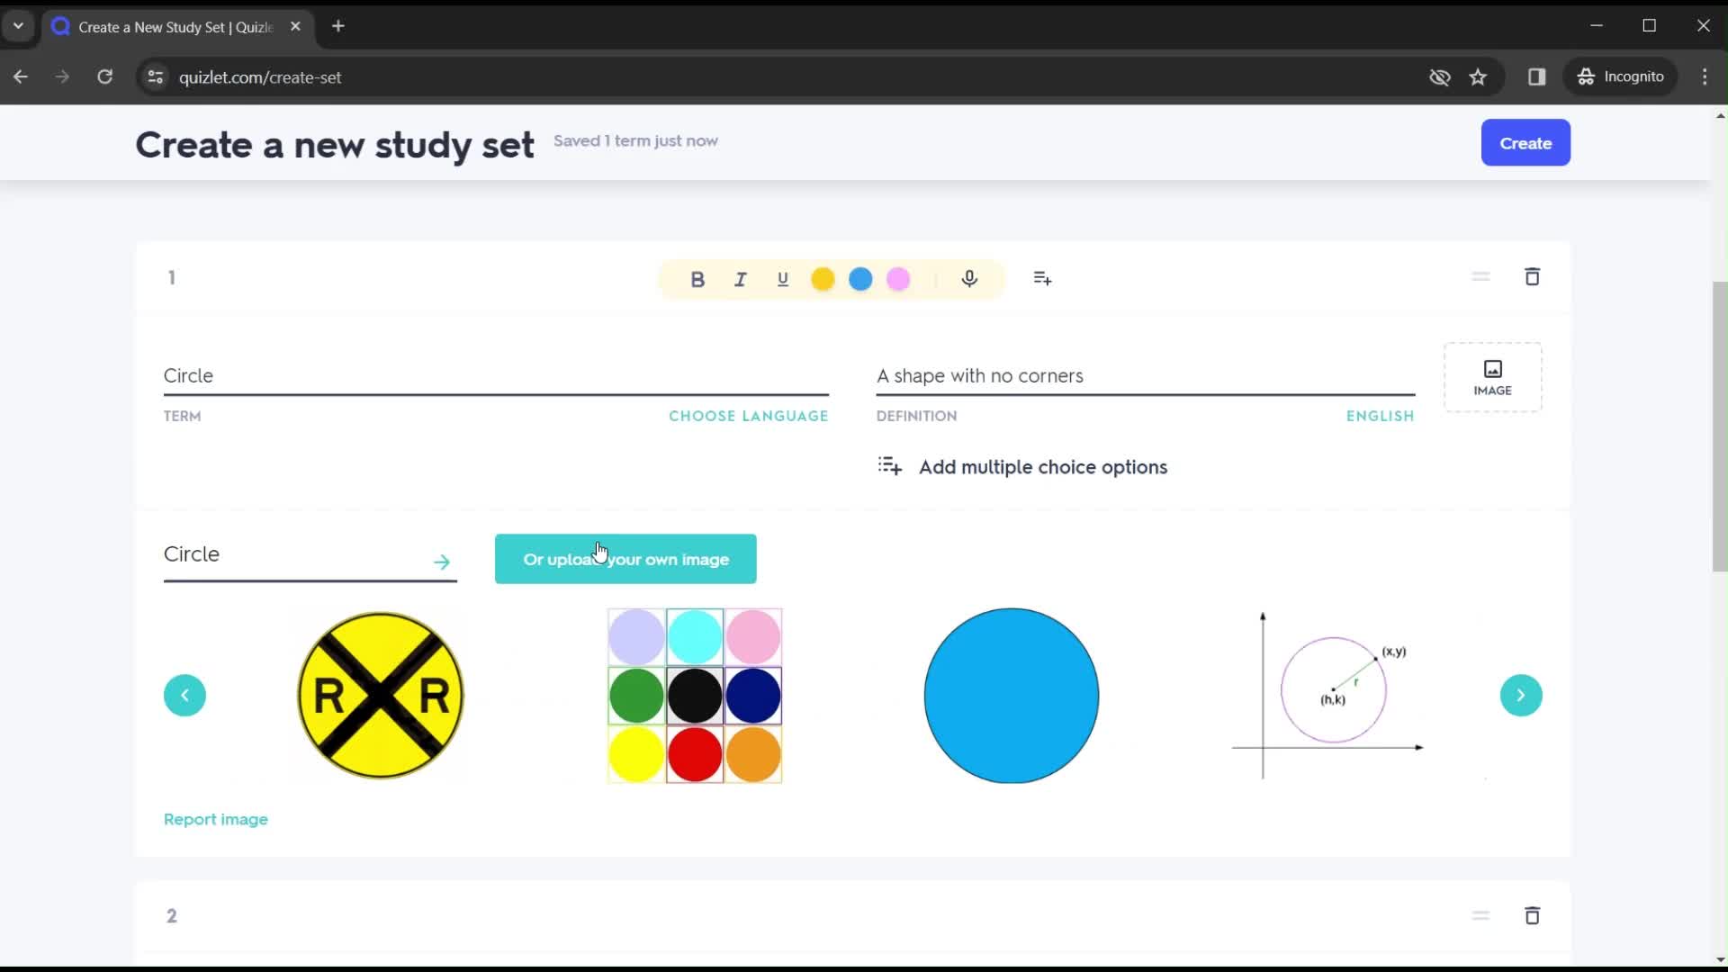
Task: Select the railroad crossing circle image
Action: pyautogui.click(x=380, y=694)
